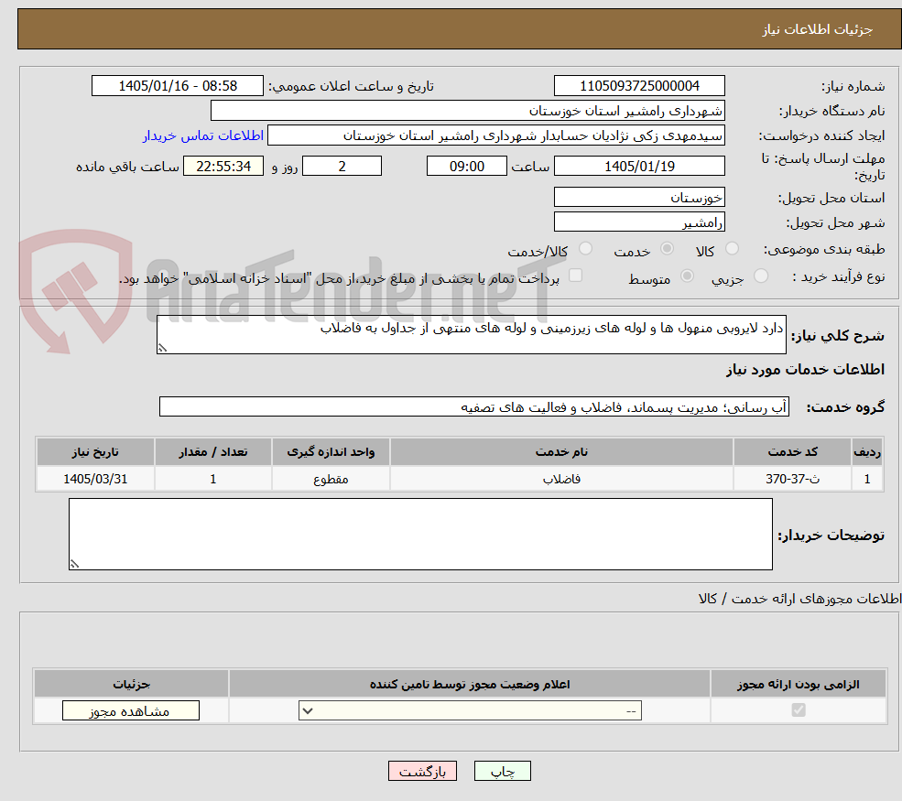This screenshot has width=902, height=801.
Task: Click the service name cell فاضلاب
Action: (561, 479)
